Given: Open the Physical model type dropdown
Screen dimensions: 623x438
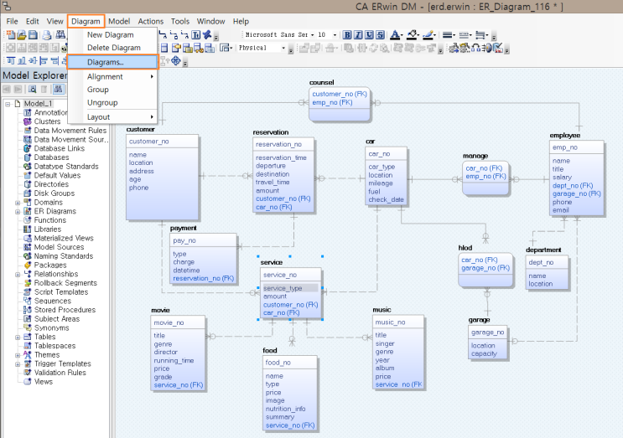Looking at the screenshot, I should pyautogui.click(x=283, y=49).
